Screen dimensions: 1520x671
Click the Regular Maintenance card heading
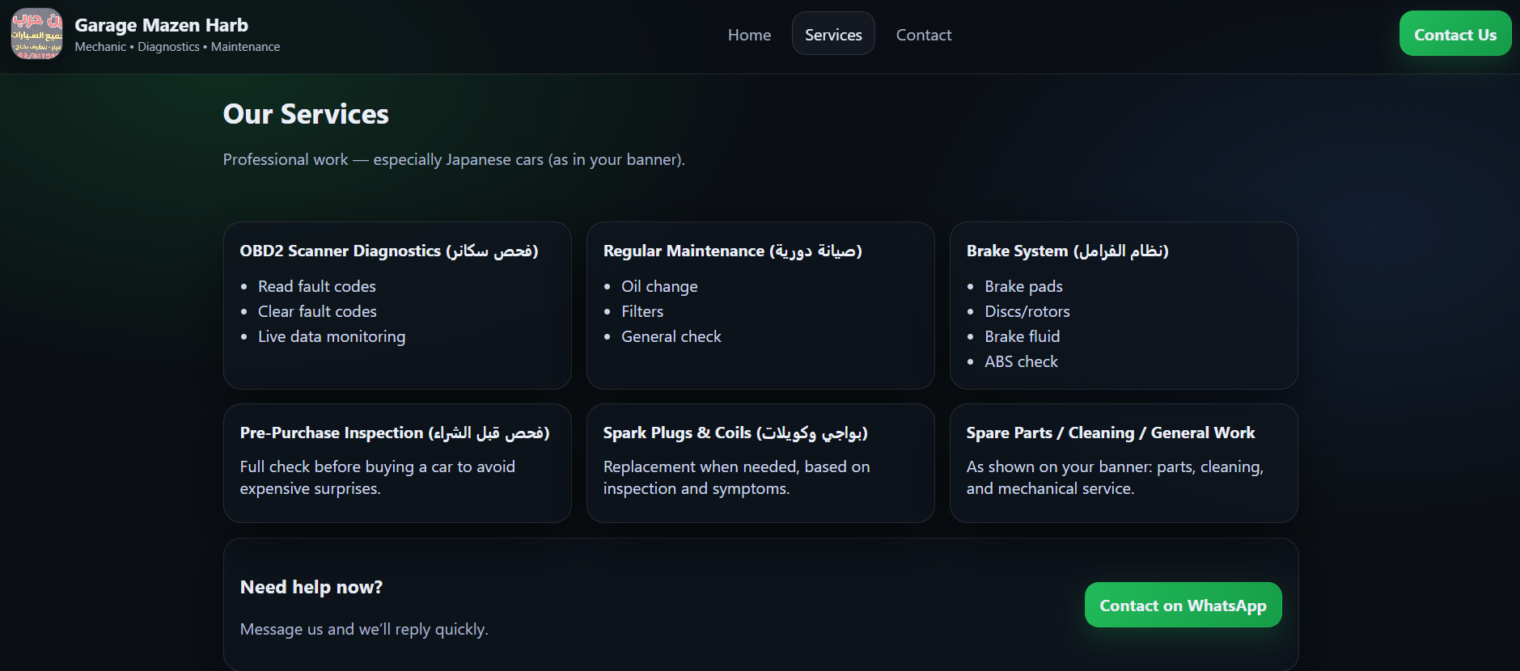[x=732, y=251]
